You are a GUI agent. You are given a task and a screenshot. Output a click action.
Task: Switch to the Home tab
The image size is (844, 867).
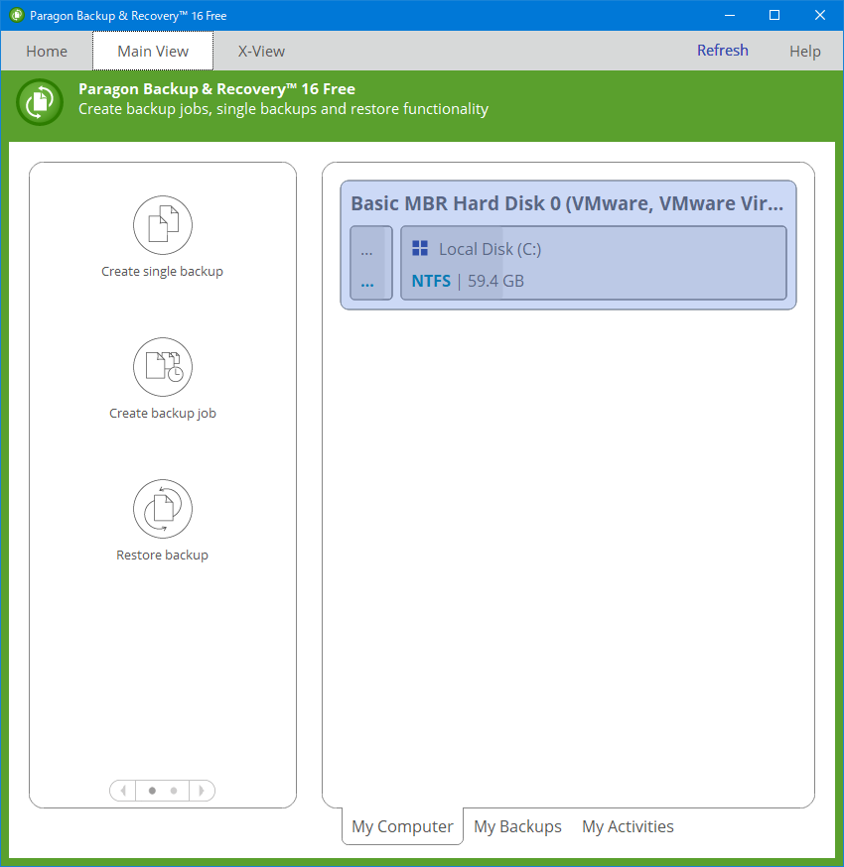(x=47, y=51)
